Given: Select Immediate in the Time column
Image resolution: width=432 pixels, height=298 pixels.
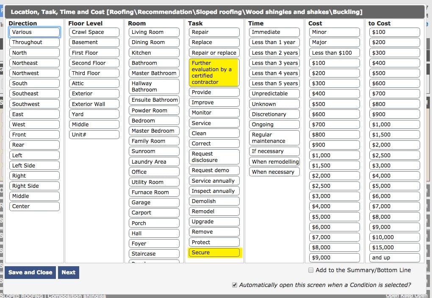Looking at the screenshot, I should [274, 32].
